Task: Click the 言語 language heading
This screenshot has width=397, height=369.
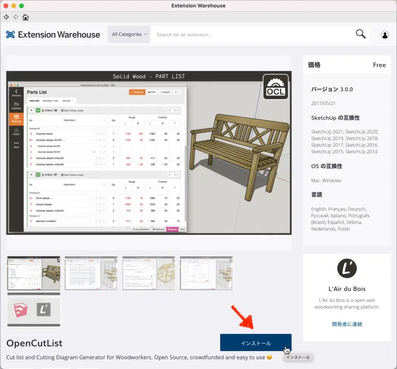Action: 316,194
